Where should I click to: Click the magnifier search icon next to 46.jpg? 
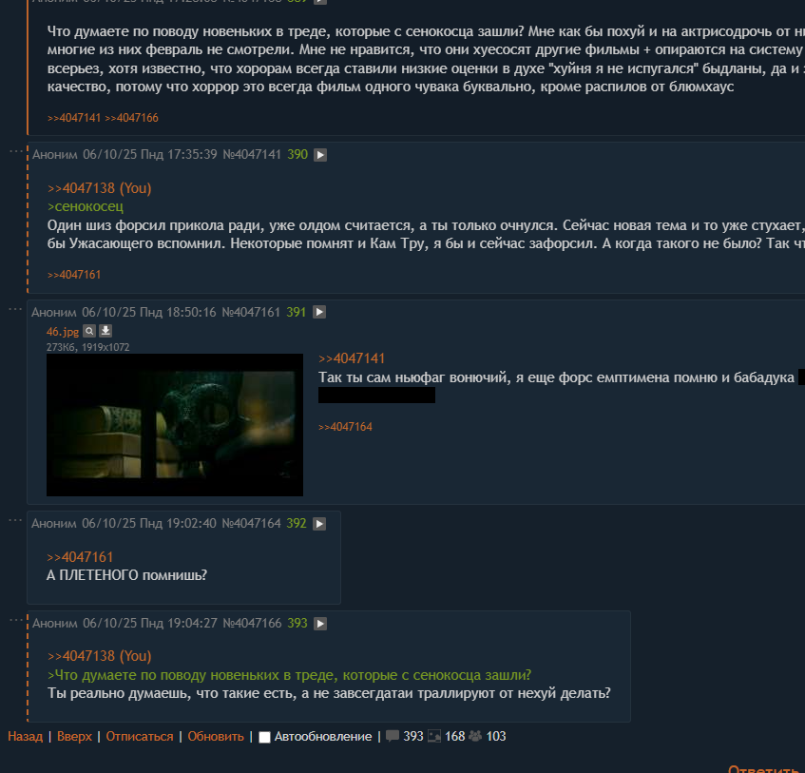[88, 331]
